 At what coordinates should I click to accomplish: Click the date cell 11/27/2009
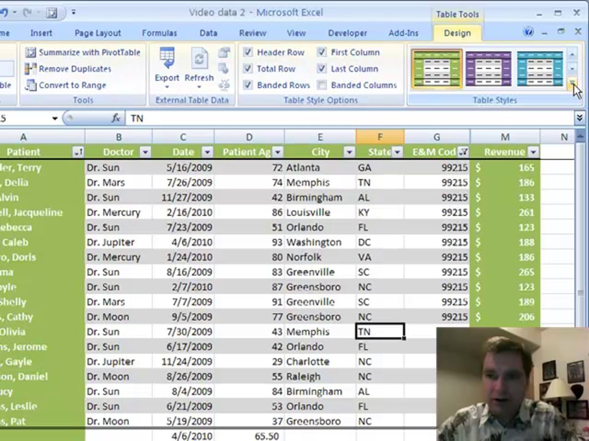[x=183, y=197]
